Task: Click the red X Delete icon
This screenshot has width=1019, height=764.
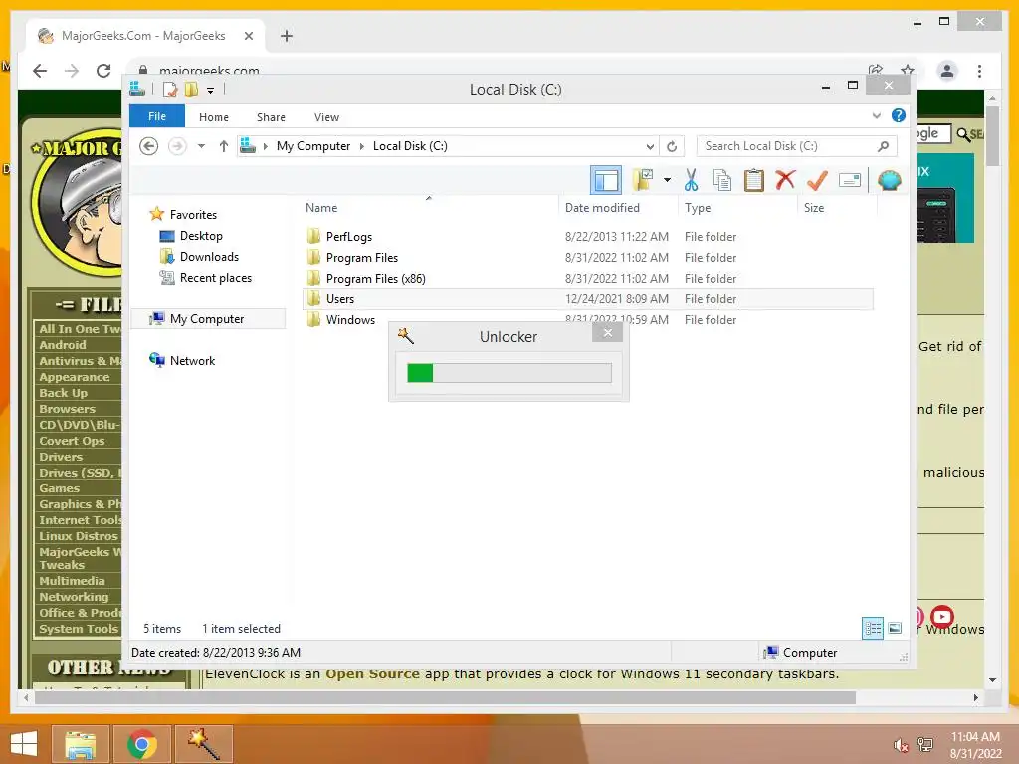Action: coord(785,179)
